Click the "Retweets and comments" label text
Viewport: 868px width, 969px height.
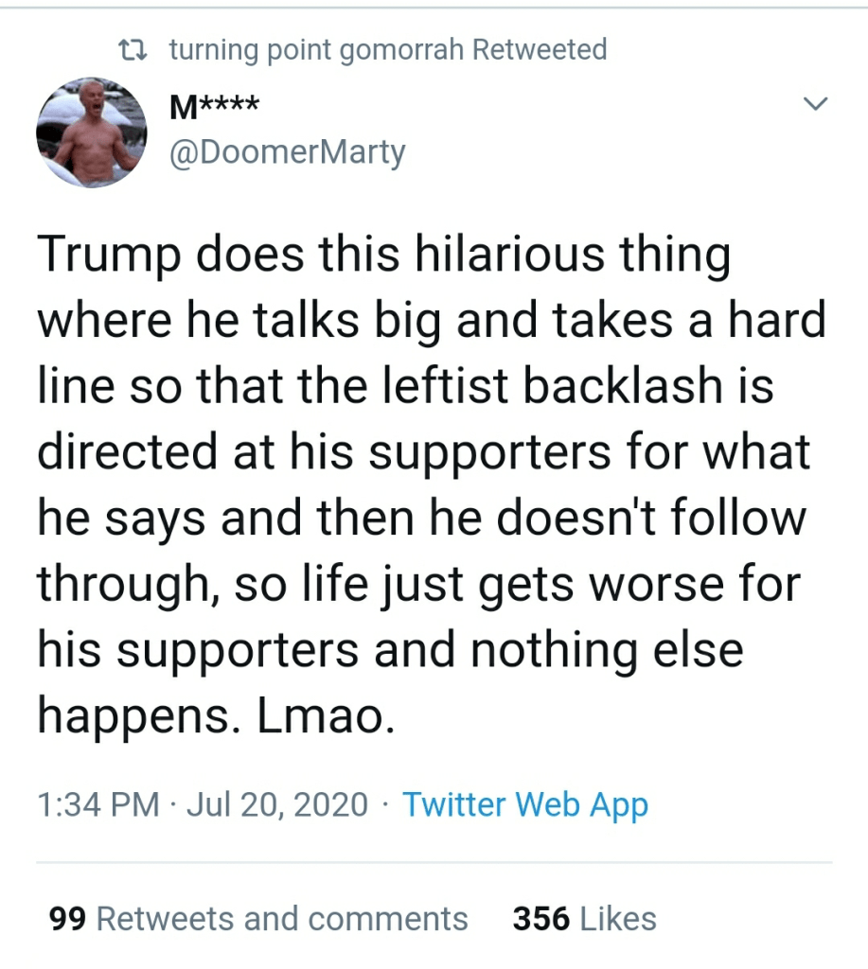coord(282,919)
